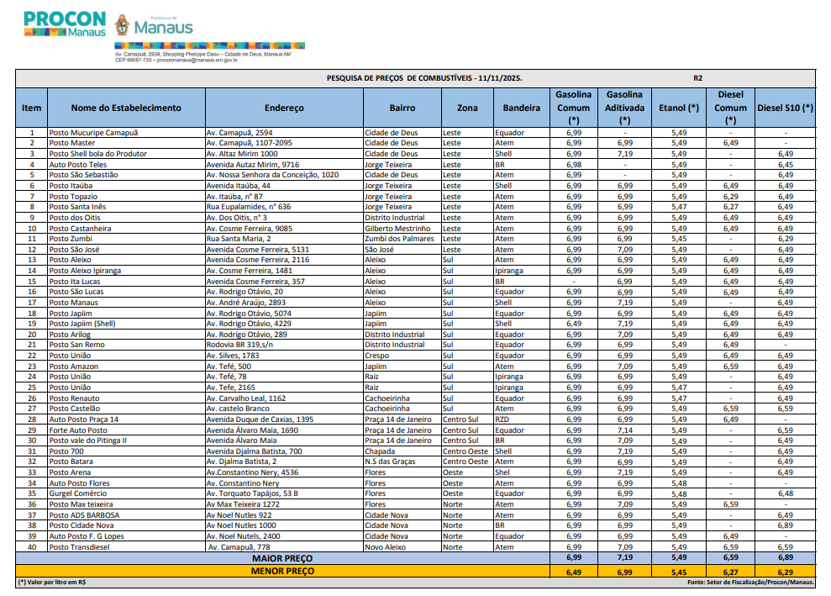The height and width of the screenshot is (596, 831).
Task: Select the 'MAIOR PREÇO' summary row label
Action: pos(282,558)
